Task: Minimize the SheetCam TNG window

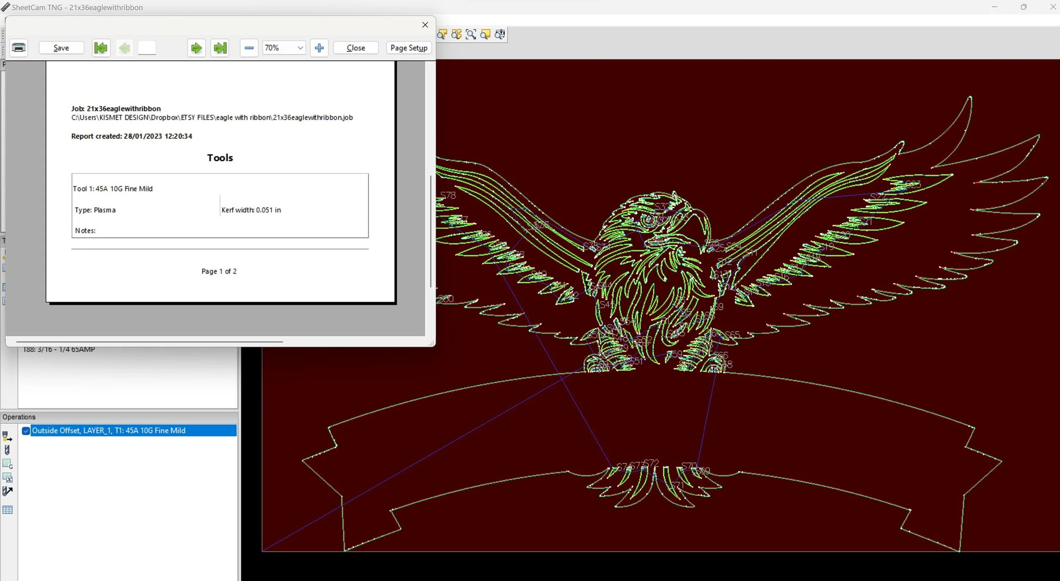Action: point(994,7)
